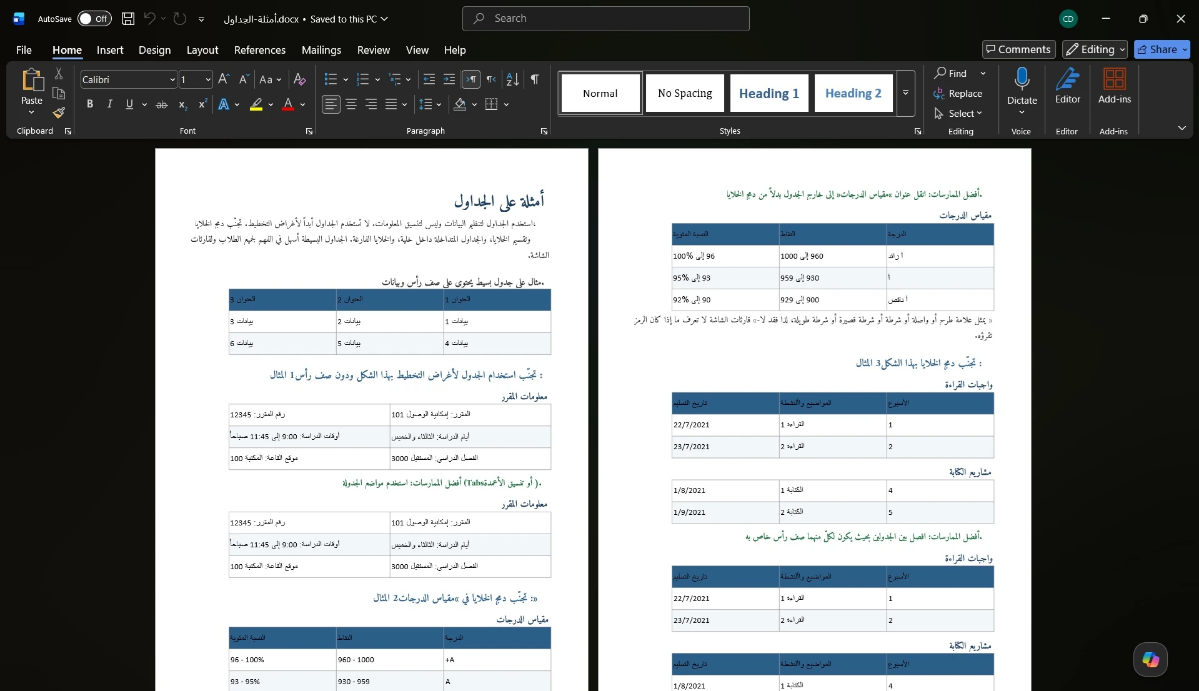Image resolution: width=1199 pixels, height=691 pixels.
Task: Open the Font name combo box
Action: coord(129,79)
